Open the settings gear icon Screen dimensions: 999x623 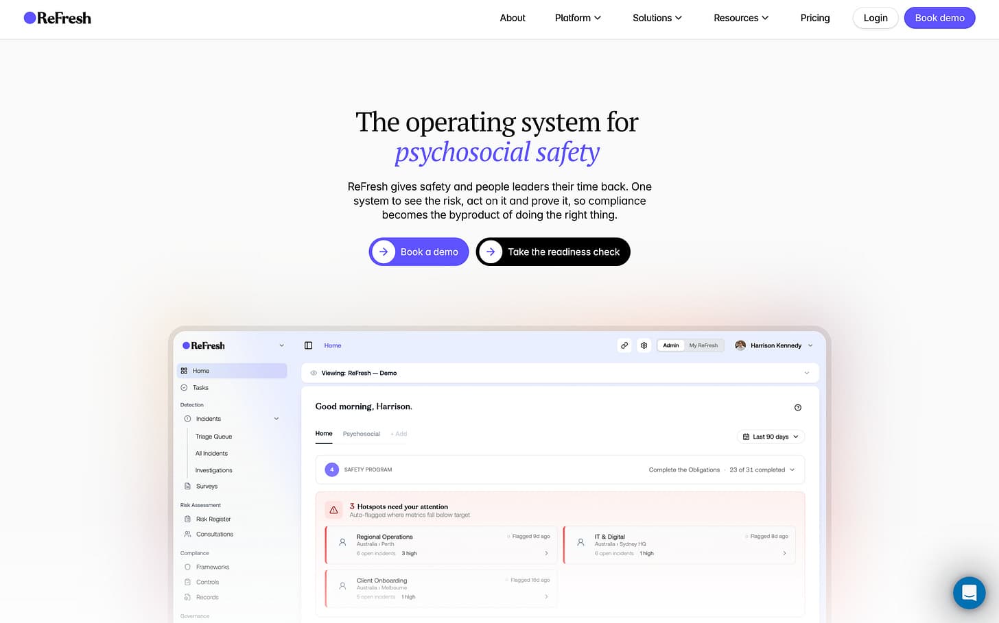pyautogui.click(x=644, y=345)
